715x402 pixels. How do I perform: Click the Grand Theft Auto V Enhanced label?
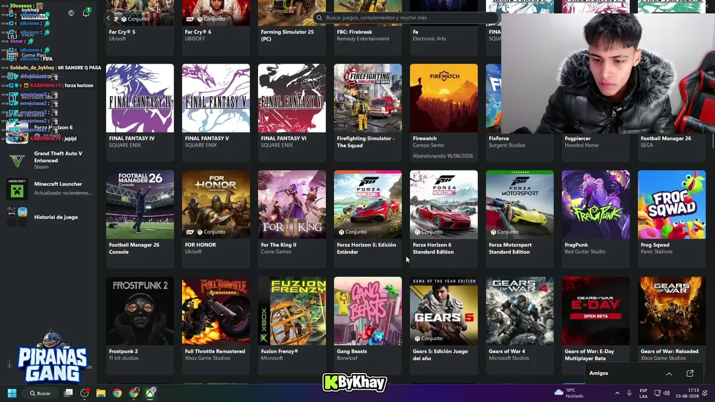(x=58, y=157)
